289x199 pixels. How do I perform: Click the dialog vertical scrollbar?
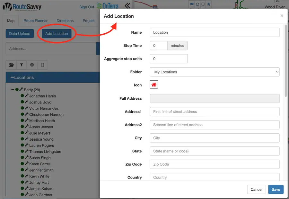coord(286,61)
